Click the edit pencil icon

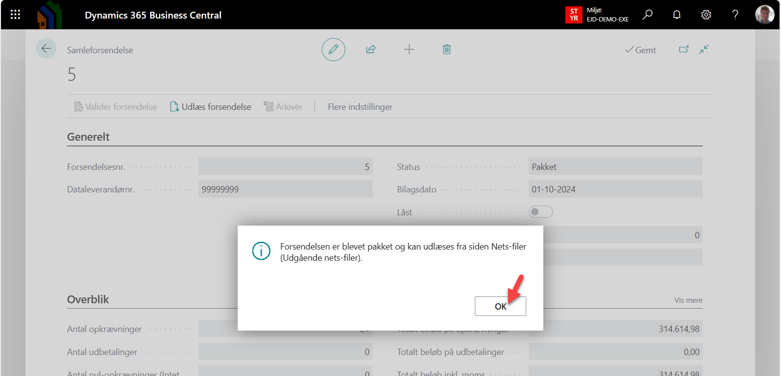334,49
